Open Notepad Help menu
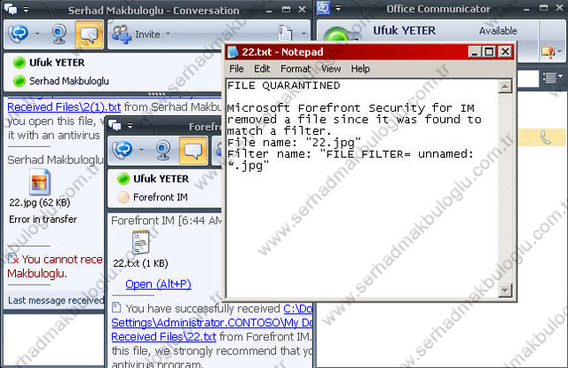Image resolution: width=568 pixels, height=368 pixels. click(x=360, y=69)
